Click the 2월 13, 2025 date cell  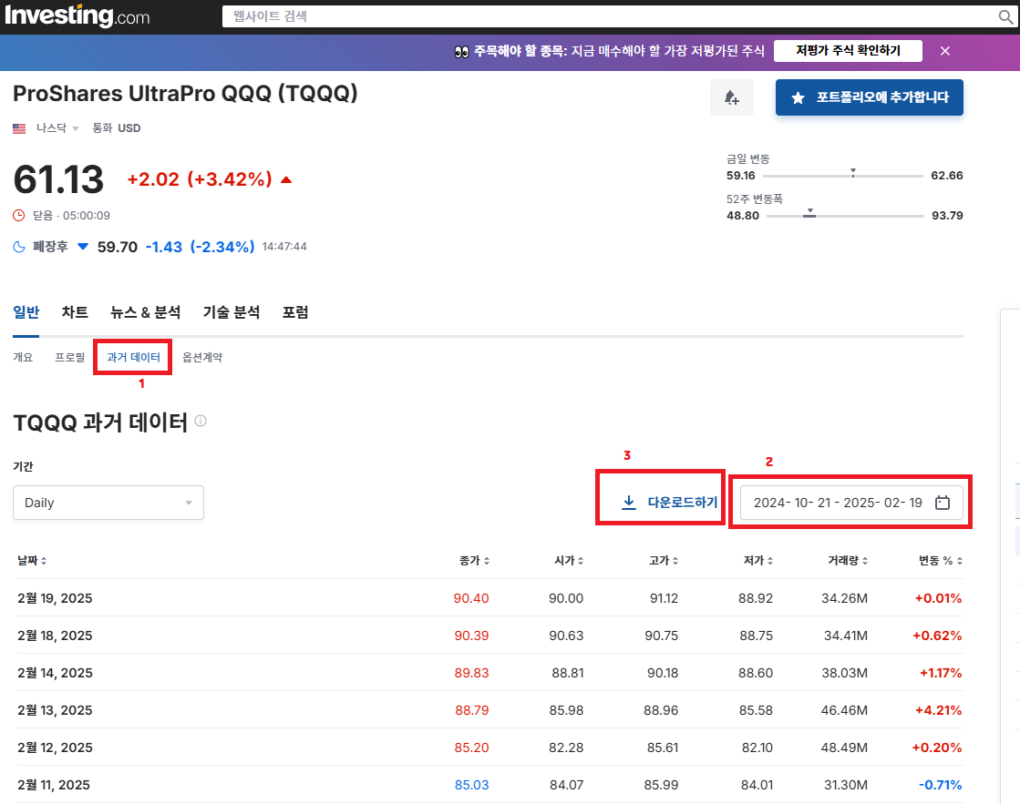click(x=55, y=710)
